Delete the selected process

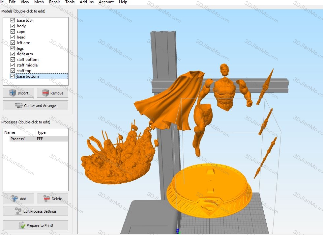[x=52, y=199]
